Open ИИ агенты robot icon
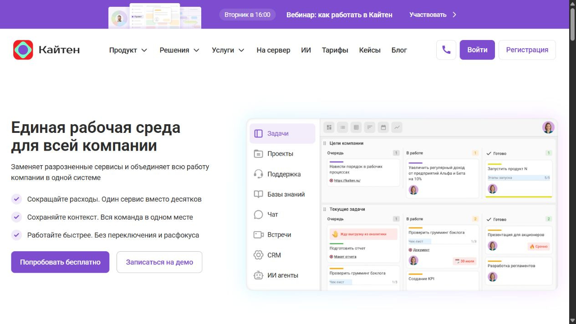The height and width of the screenshot is (324, 576). (259, 275)
